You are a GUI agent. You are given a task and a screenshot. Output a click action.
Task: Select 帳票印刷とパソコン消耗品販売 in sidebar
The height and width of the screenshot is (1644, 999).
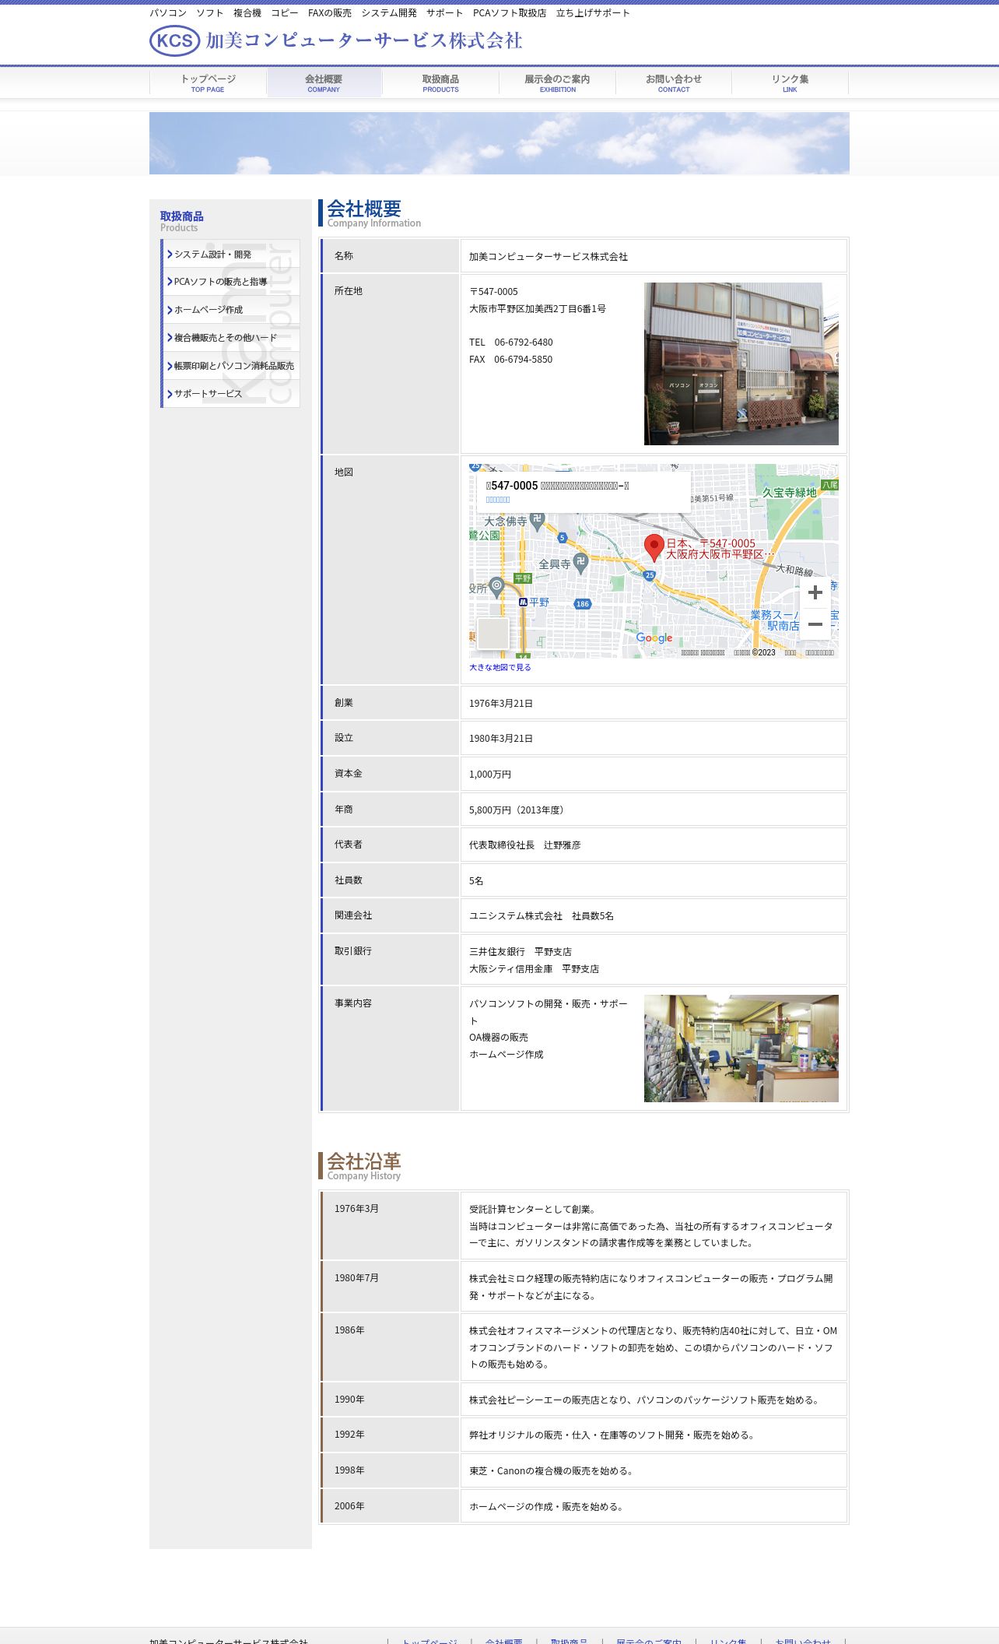click(231, 366)
